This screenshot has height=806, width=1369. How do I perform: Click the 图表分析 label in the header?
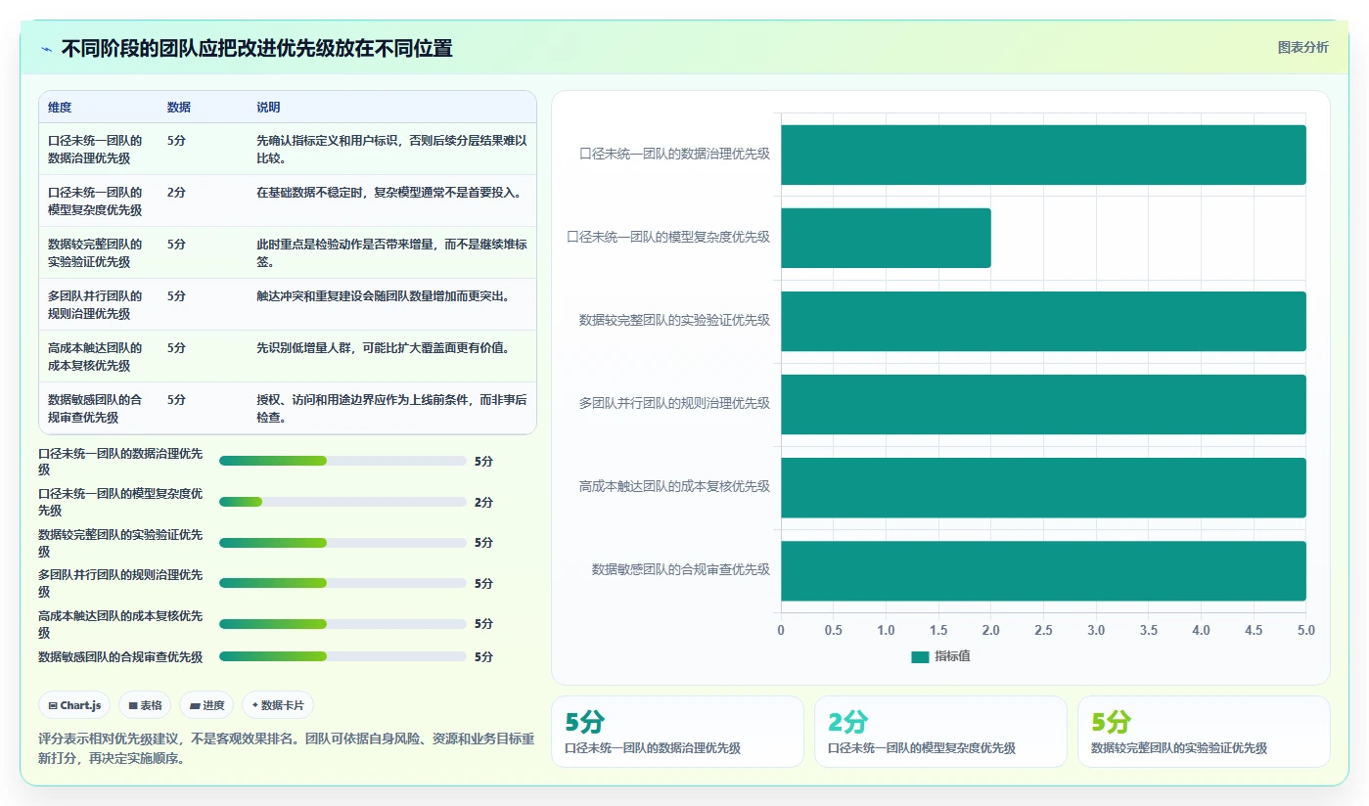[1303, 47]
